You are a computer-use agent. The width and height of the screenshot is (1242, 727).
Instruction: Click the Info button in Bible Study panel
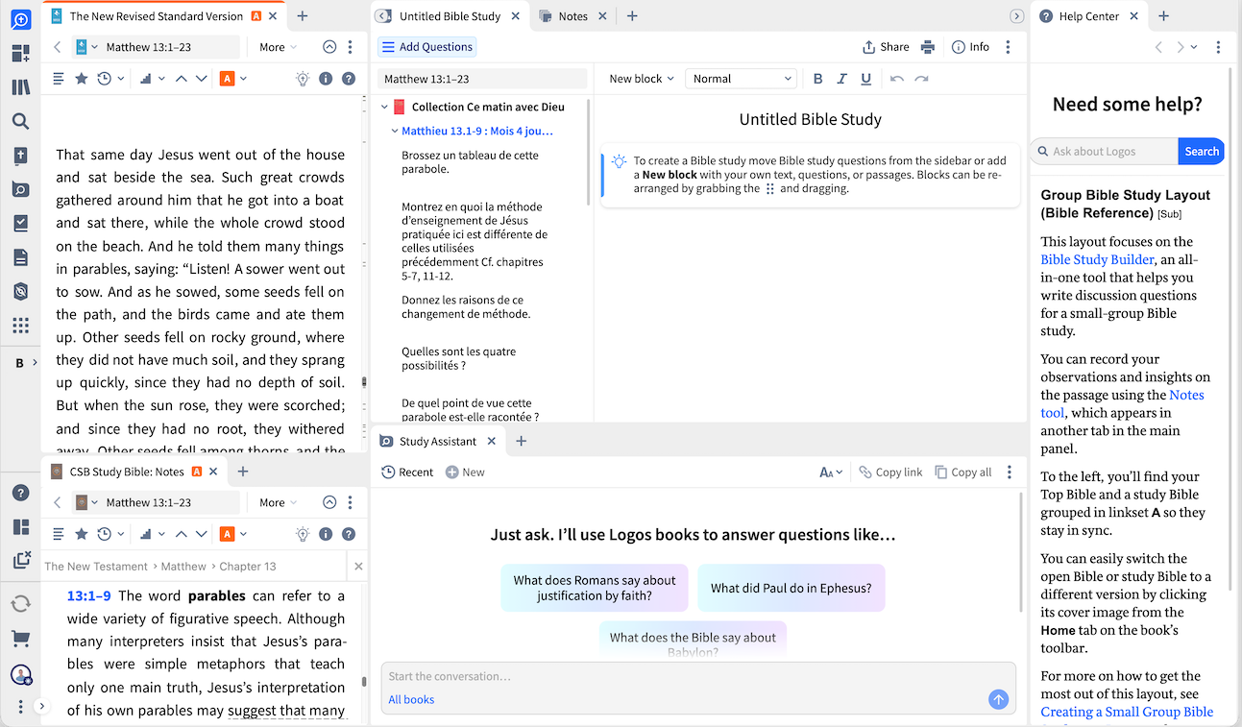coord(970,47)
